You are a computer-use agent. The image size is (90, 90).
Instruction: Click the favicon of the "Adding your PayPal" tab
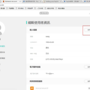pos(44,1)
